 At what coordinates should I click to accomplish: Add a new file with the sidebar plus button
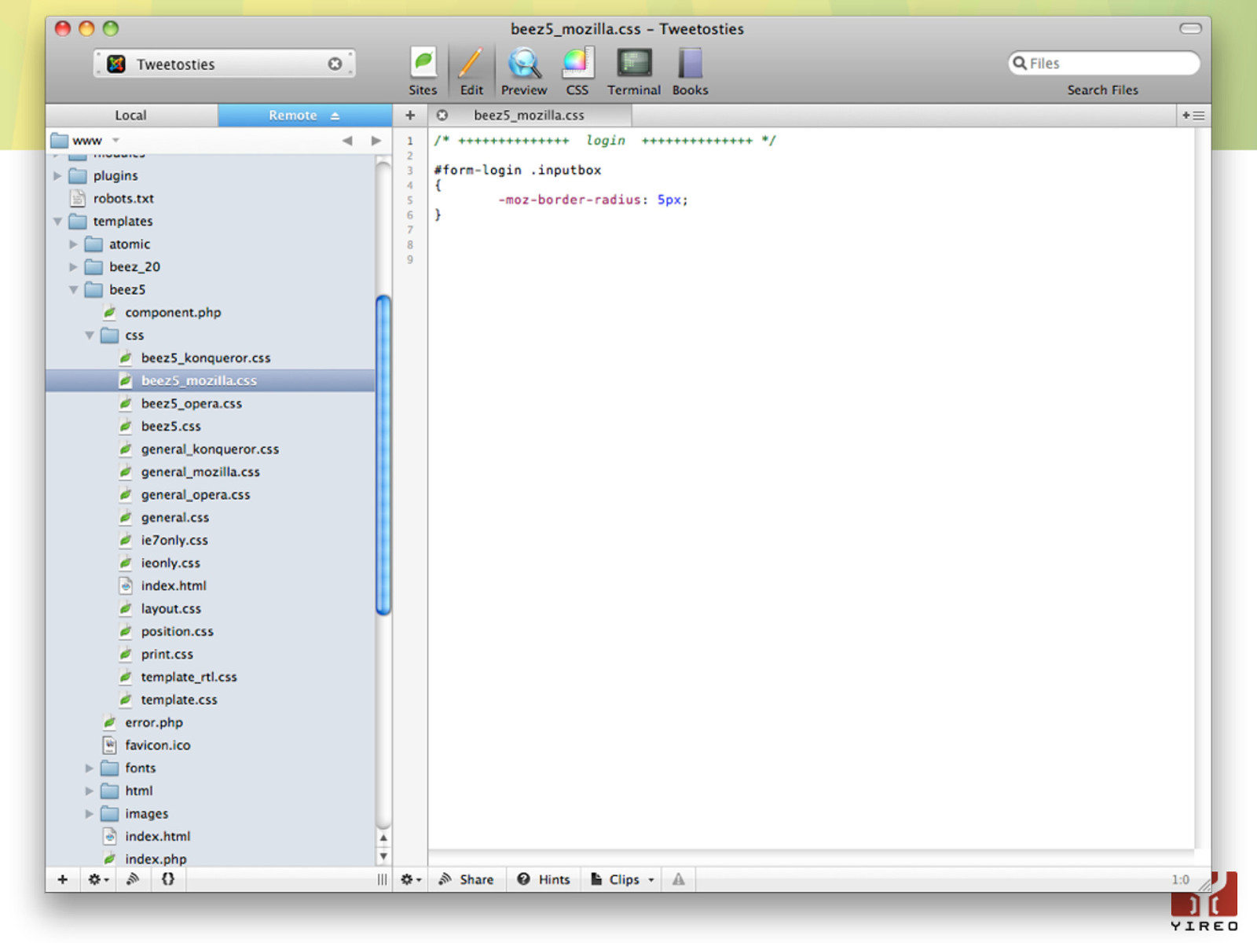[x=63, y=879]
